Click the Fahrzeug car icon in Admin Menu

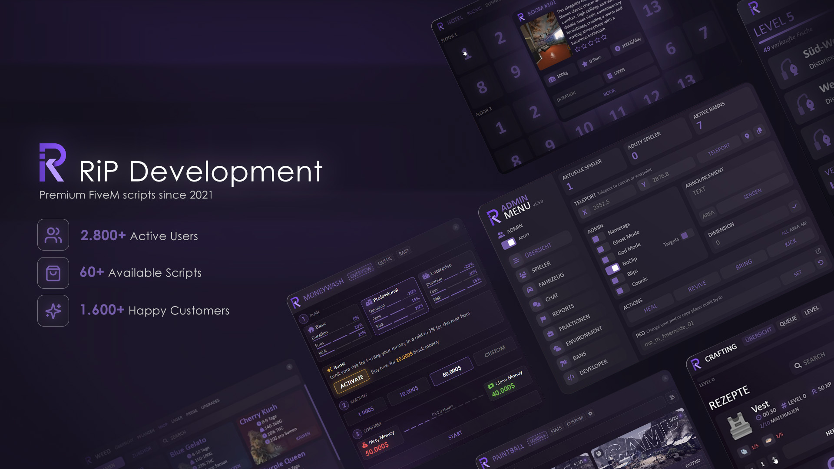(530, 290)
